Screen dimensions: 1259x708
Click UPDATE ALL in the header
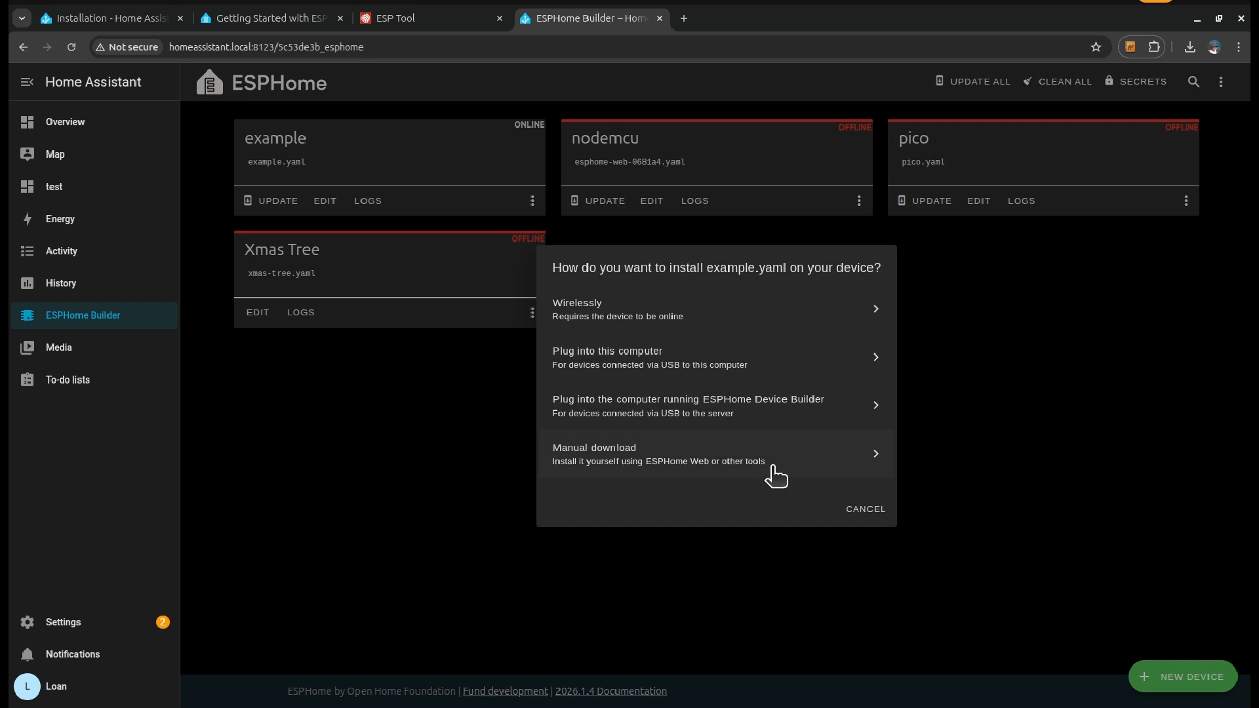click(972, 81)
